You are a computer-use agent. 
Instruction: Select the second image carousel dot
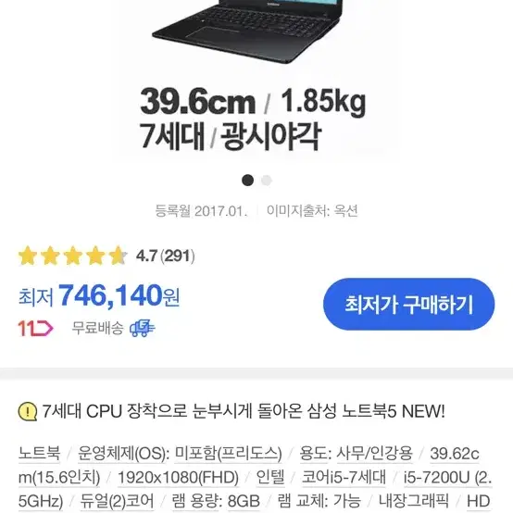pyautogui.click(x=267, y=181)
